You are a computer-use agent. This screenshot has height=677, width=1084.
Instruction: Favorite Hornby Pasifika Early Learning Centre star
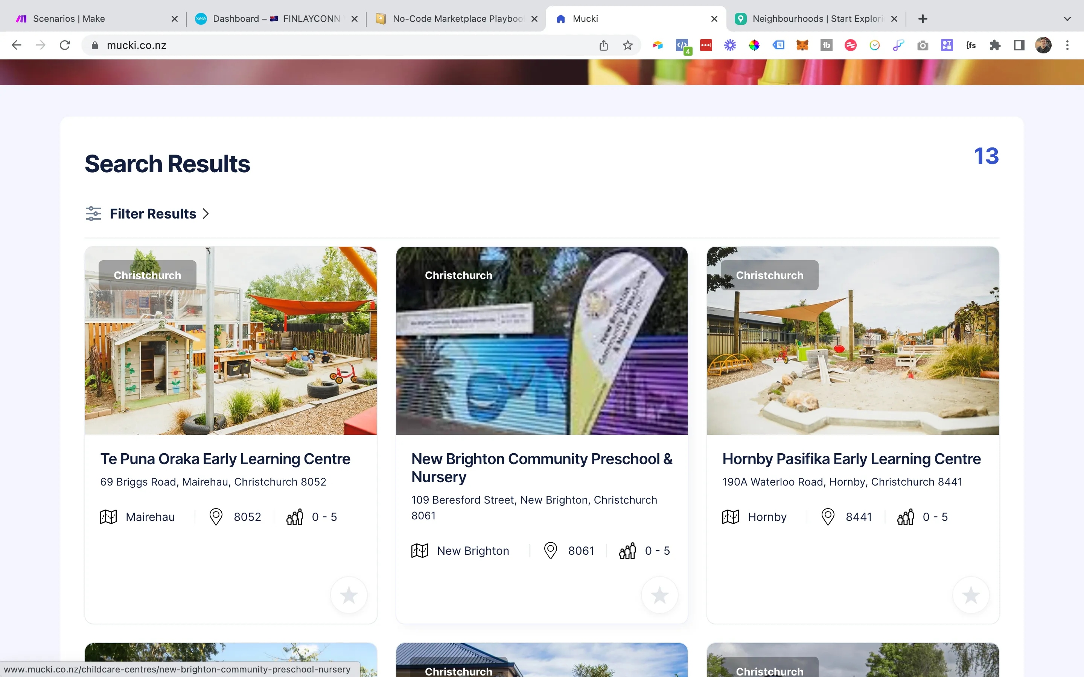[x=971, y=595]
